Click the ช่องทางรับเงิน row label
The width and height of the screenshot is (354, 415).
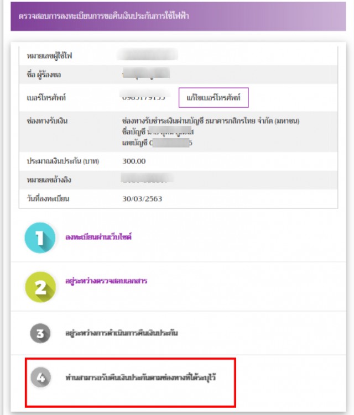point(47,121)
